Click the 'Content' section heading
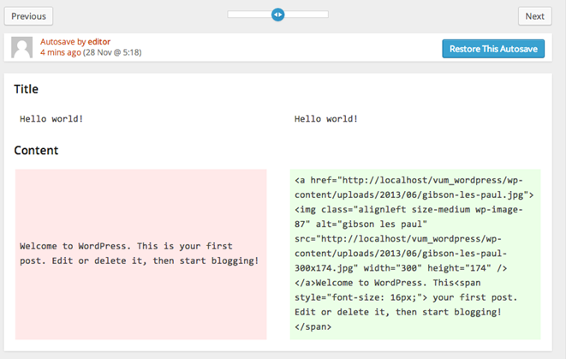 coord(36,150)
